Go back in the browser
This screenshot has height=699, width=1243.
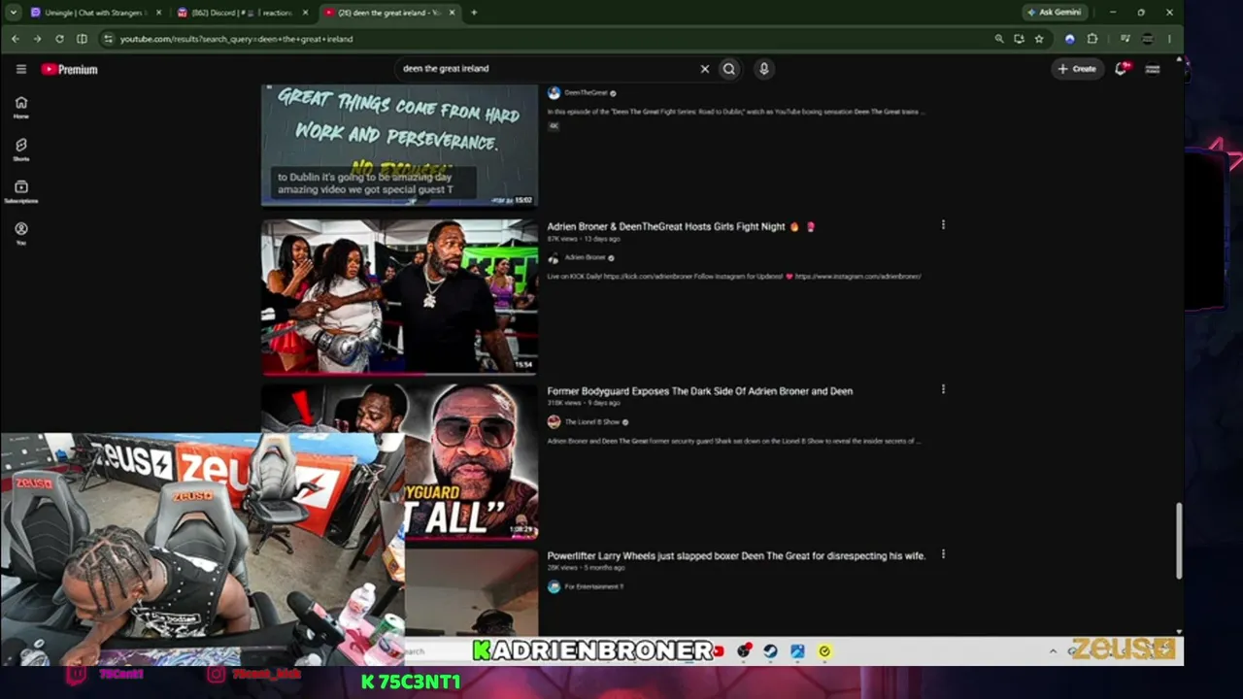[16, 39]
